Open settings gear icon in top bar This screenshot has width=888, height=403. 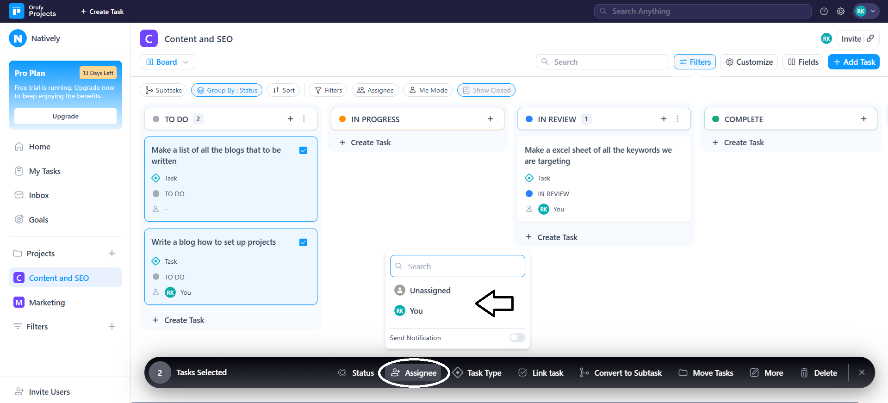[840, 12]
